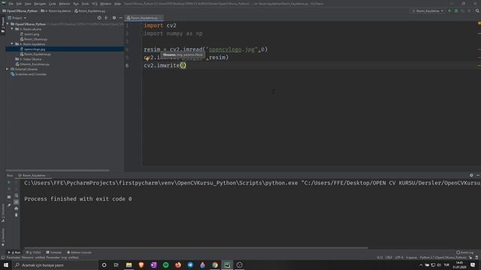
Task: Click the Project panel horizontal scrollbar
Action: [x=58, y=170]
